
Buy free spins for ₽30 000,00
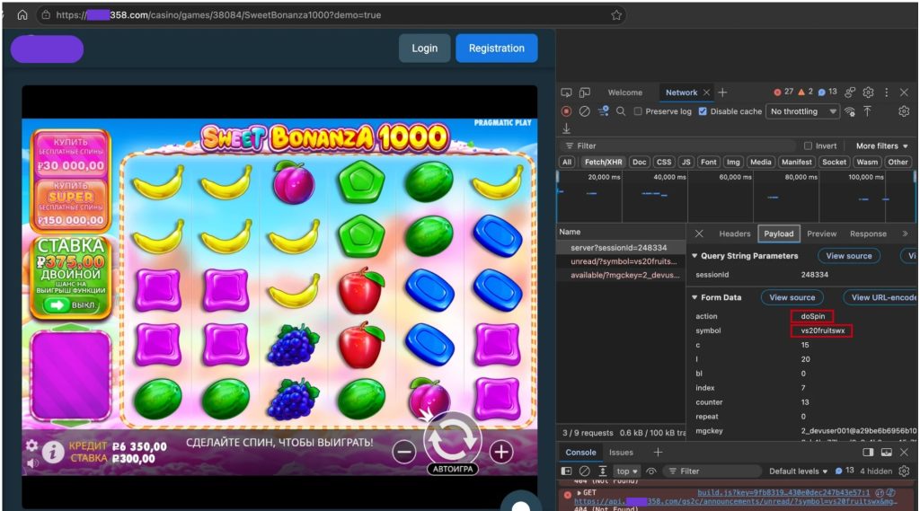(71, 154)
